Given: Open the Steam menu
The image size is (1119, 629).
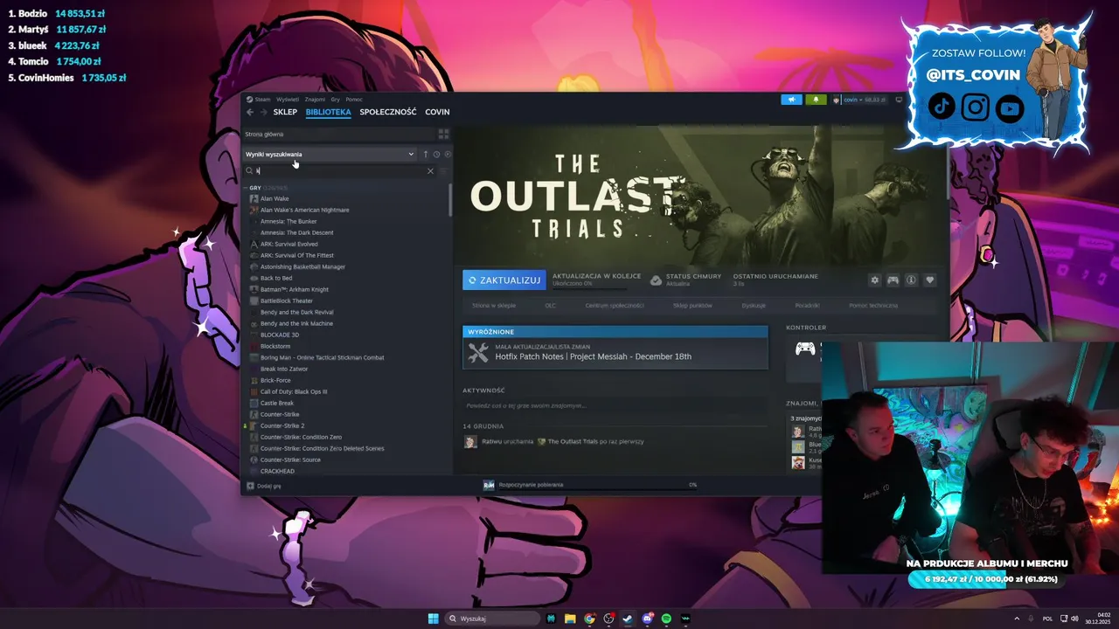Looking at the screenshot, I should 259,100.
